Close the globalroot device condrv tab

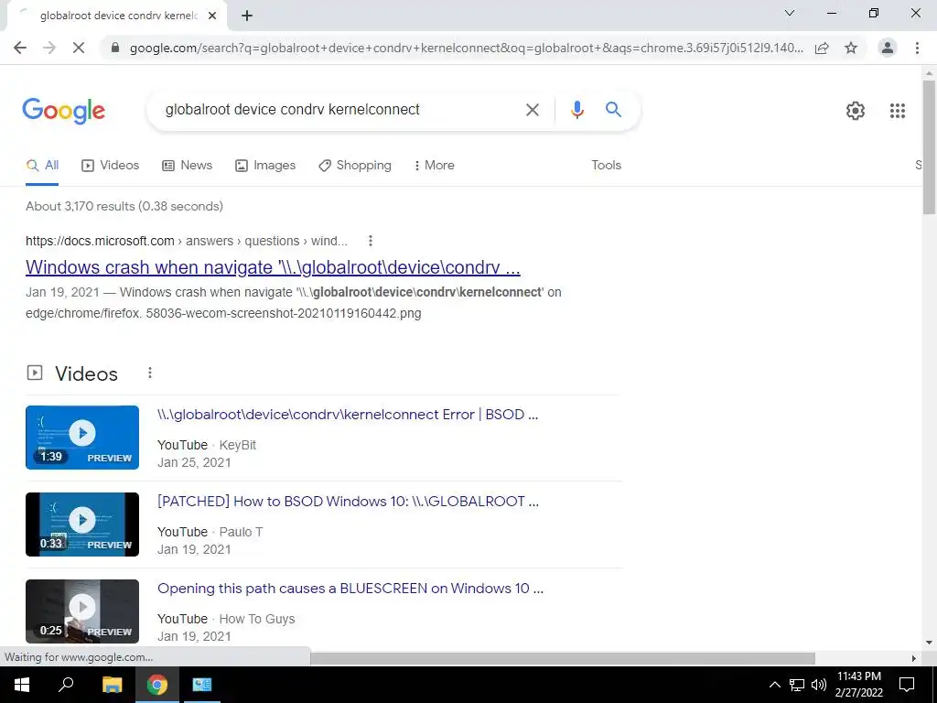212,16
